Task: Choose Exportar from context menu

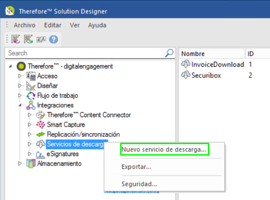Action: (137, 167)
